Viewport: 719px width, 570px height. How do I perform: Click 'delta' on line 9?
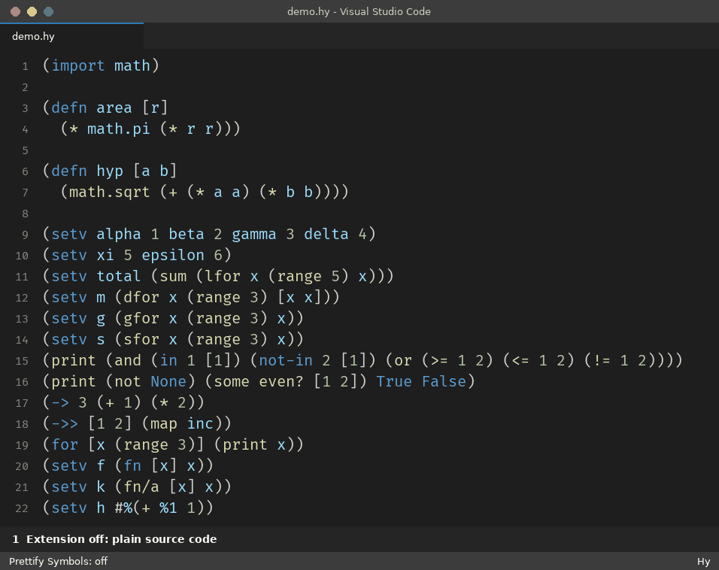point(326,235)
